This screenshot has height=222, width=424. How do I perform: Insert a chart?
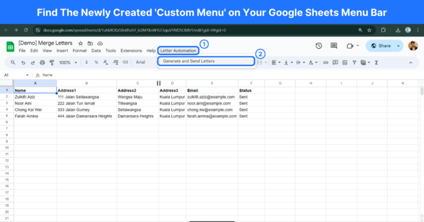click(x=345, y=63)
